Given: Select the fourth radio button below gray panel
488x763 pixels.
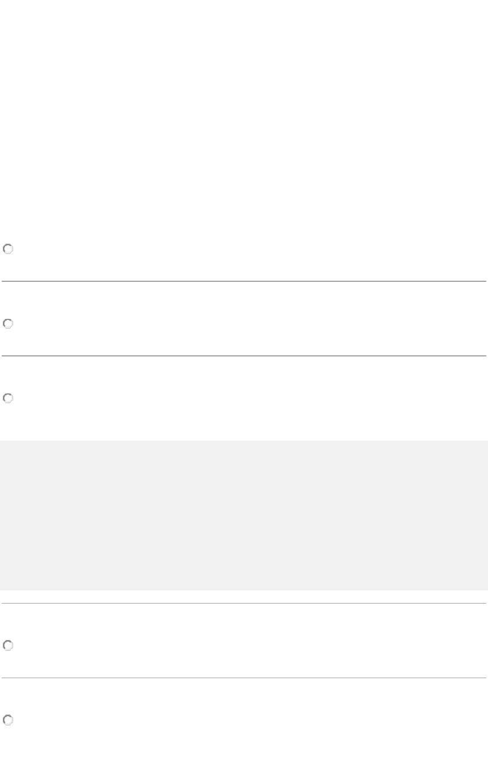Looking at the screenshot, I should (8, 646).
